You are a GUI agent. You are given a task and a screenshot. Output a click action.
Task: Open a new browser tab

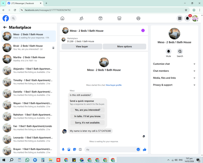[x=46, y=3]
